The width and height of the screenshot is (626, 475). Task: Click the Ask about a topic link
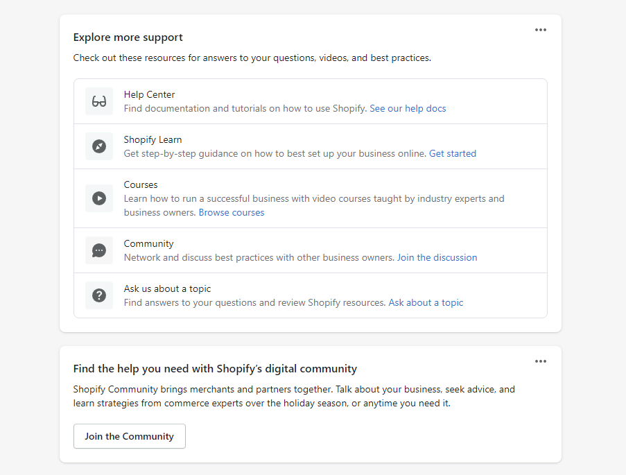(426, 303)
